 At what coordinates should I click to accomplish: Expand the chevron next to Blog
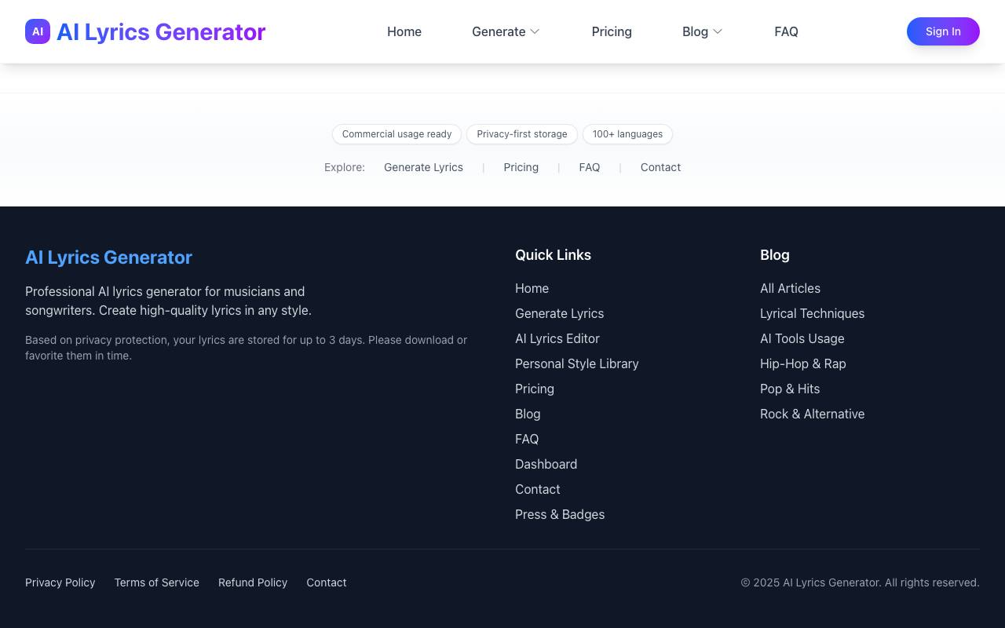coord(717,31)
